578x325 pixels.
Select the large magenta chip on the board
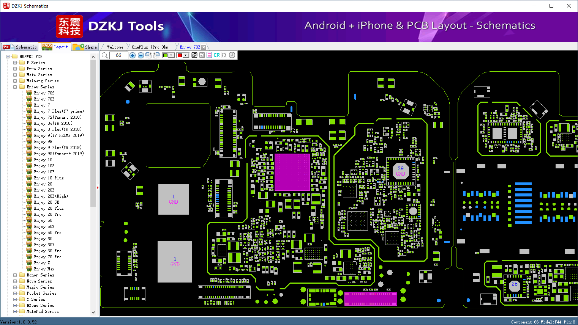point(292,172)
